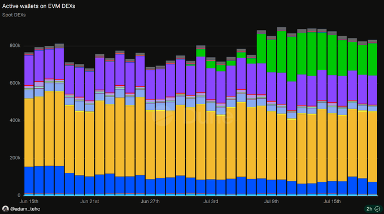Image resolution: width=384 pixels, height=214 pixels.
Task: Click the Jun 21st x-axis label
Action: (90, 202)
